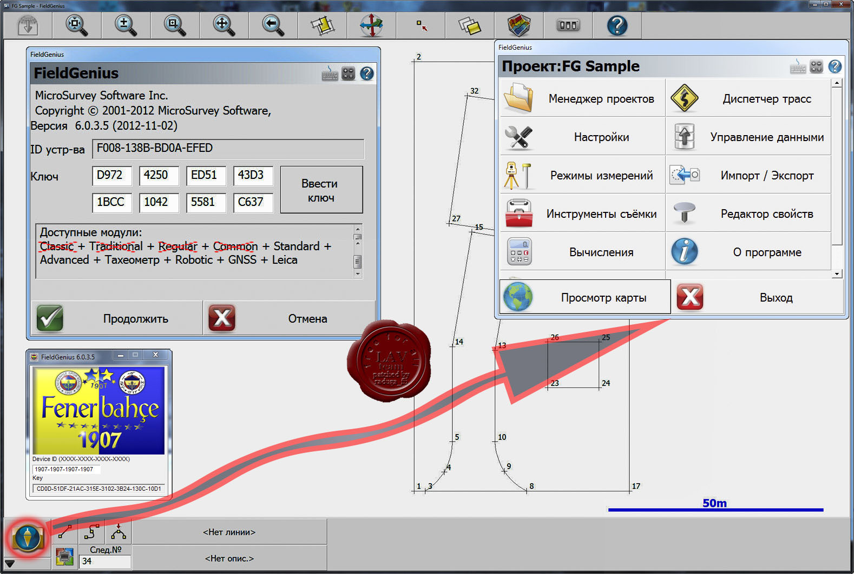Click keyboard icon in project menu header
This screenshot has height=574, width=854.
tap(798, 66)
